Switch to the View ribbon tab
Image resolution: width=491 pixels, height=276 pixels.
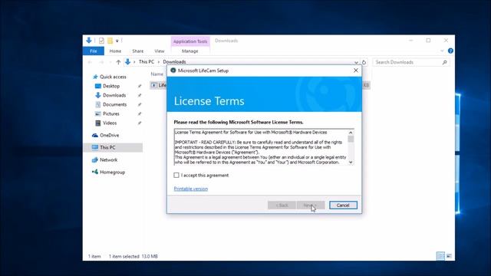tap(160, 51)
